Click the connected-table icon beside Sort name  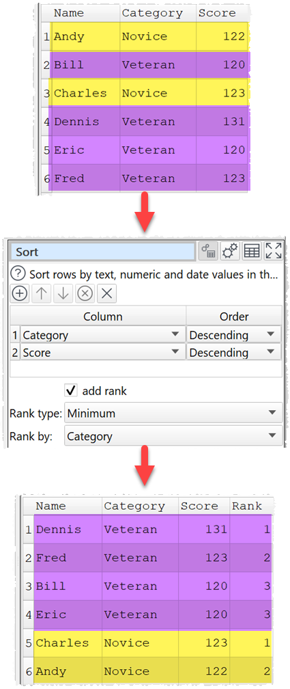tap(208, 252)
